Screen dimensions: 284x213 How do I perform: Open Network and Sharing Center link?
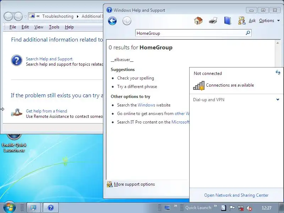point(236,195)
